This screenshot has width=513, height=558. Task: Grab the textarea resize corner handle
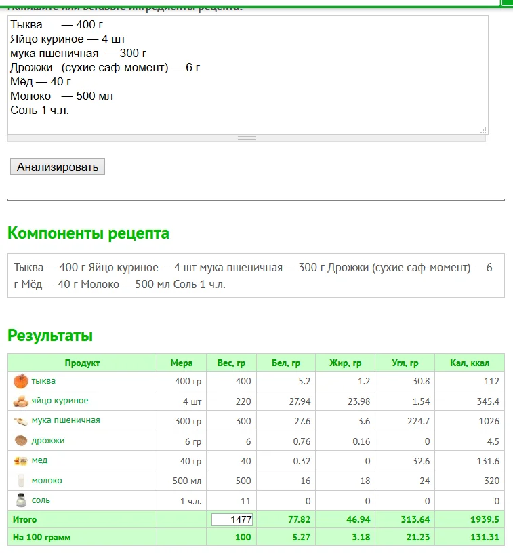point(483,130)
